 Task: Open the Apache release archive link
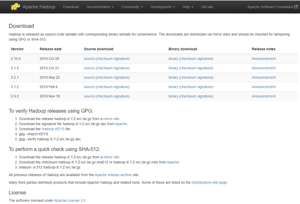(113, 175)
